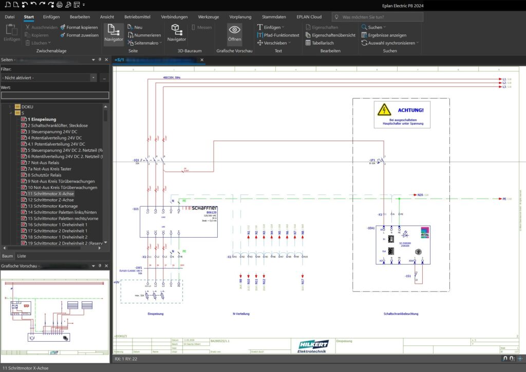Click the Tabellarisch button in Bearbeiten group
The image size is (526, 372).
(322, 43)
